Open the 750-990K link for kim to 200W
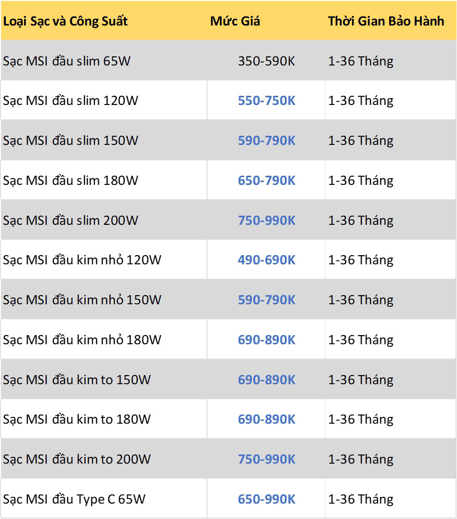This screenshot has width=457, height=519. click(x=266, y=459)
